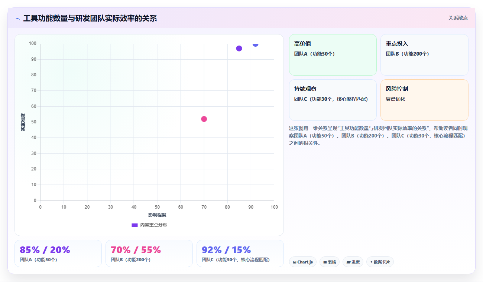Click the 70% / 55% stat value
Image resolution: width=483 pixels, height=282 pixels.
136,250
